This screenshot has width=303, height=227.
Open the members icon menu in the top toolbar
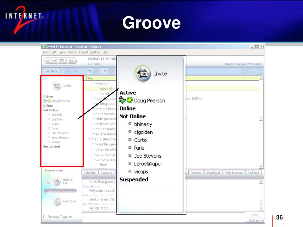(x=63, y=61)
